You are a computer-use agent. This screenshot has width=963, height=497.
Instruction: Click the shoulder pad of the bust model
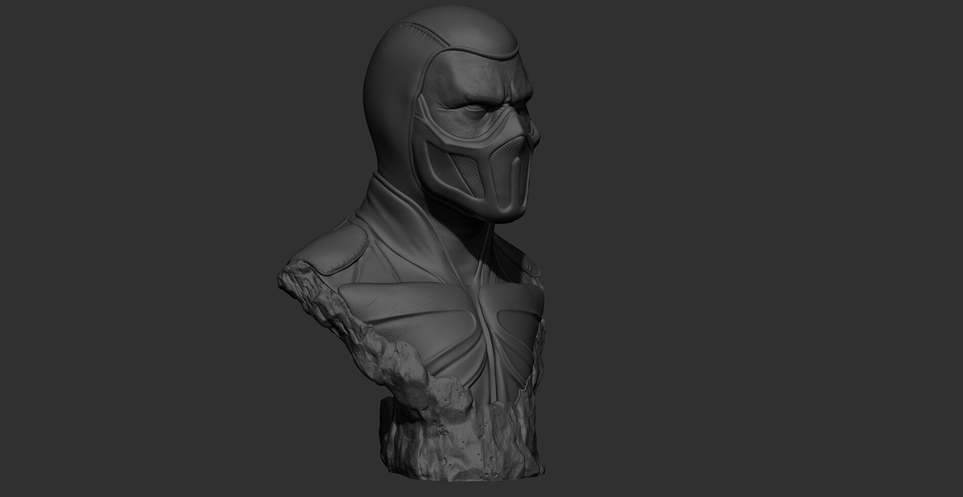(x=329, y=250)
